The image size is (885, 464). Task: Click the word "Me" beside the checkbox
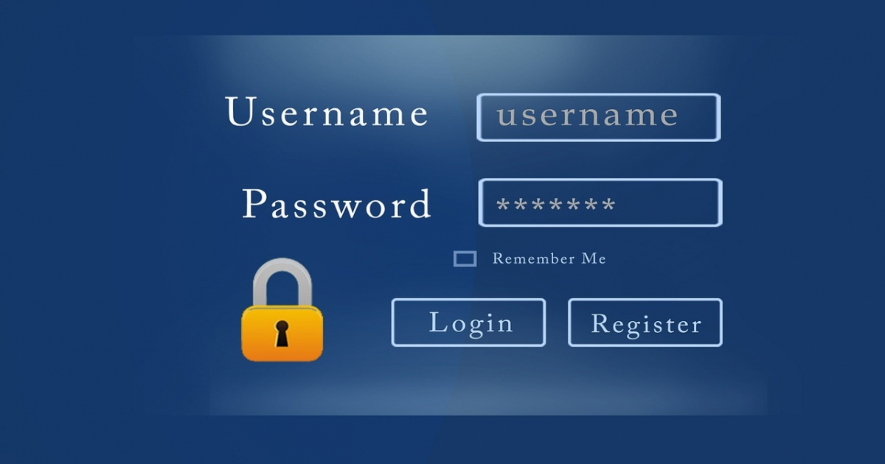point(594,259)
